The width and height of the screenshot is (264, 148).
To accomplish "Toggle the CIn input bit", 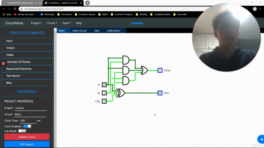I will 104,101.
